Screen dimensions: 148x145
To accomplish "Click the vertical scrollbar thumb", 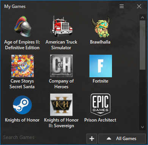I will tap(142, 45).
